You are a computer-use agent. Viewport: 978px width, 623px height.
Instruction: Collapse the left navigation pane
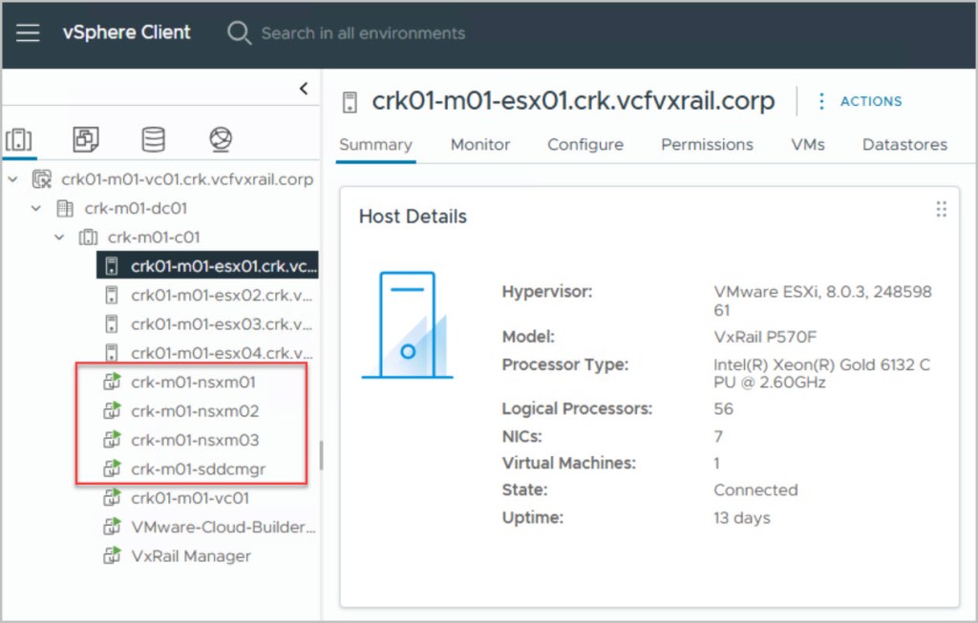pos(304,89)
